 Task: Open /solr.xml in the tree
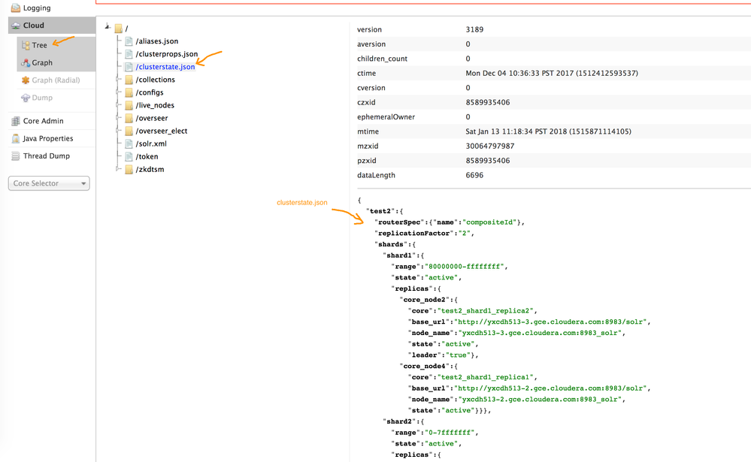tap(151, 143)
